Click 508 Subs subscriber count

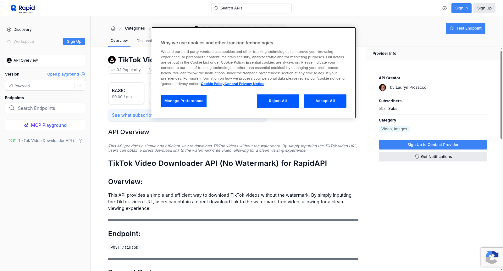coord(388,109)
